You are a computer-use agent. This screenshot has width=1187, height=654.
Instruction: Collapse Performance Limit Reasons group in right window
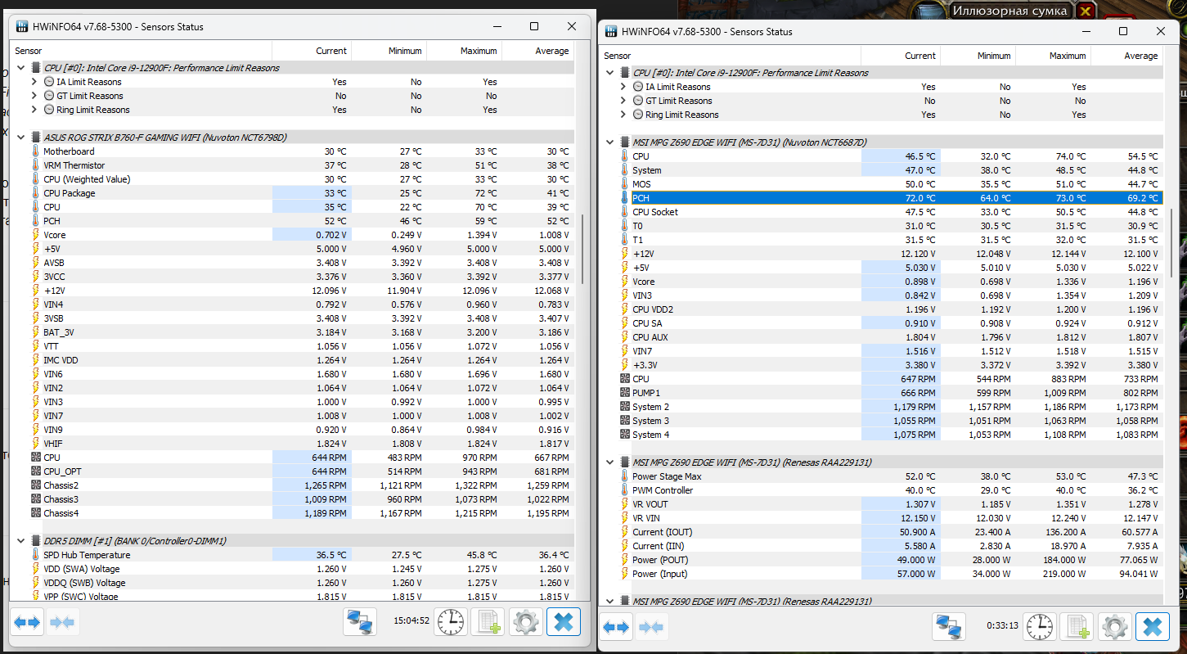click(609, 73)
